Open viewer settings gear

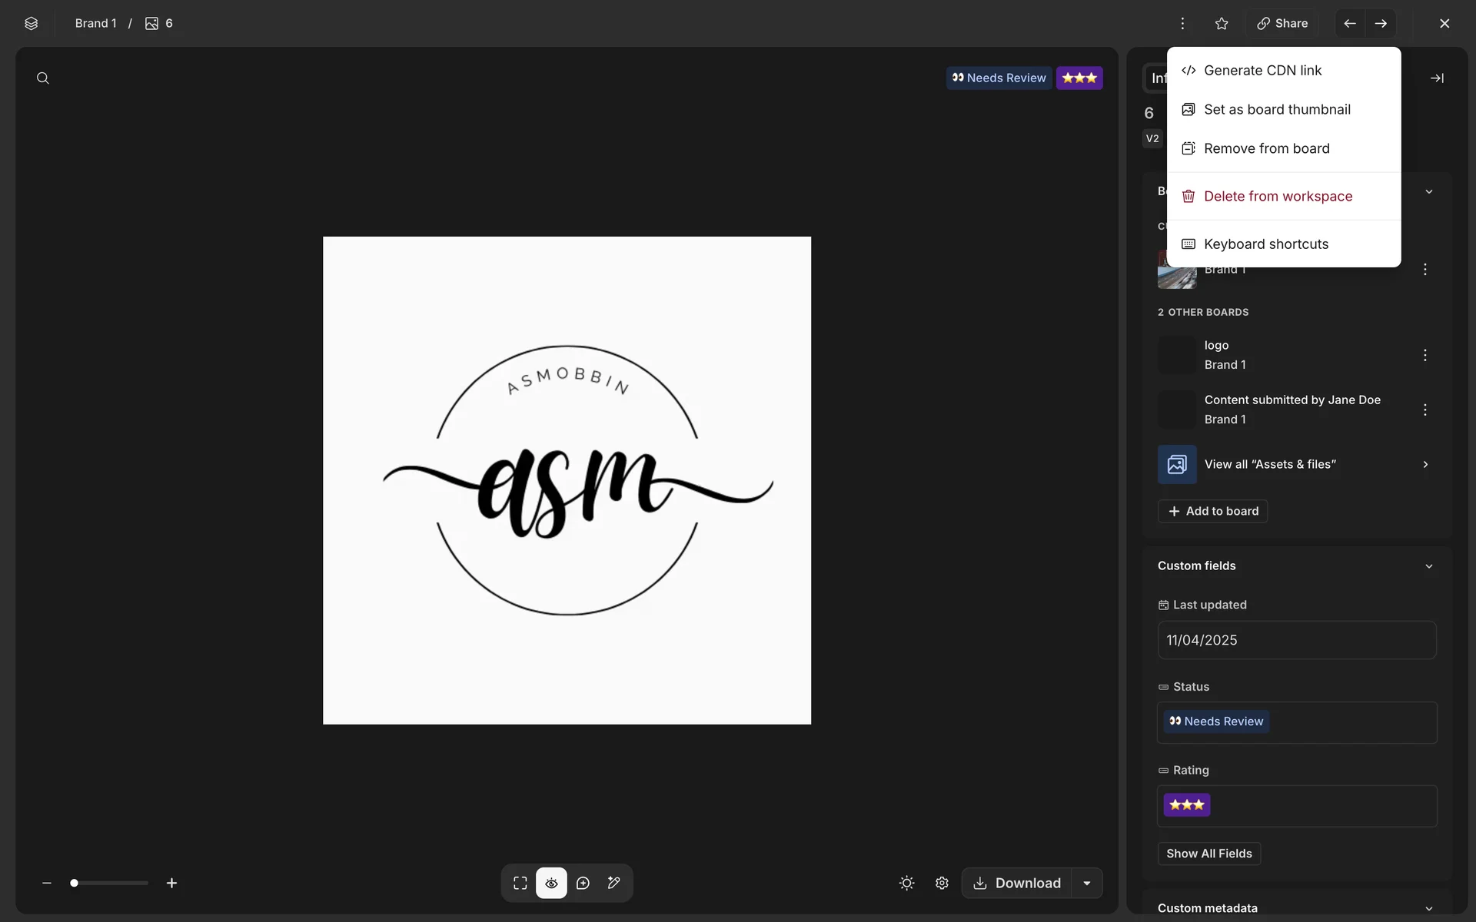pyautogui.click(x=942, y=883)
